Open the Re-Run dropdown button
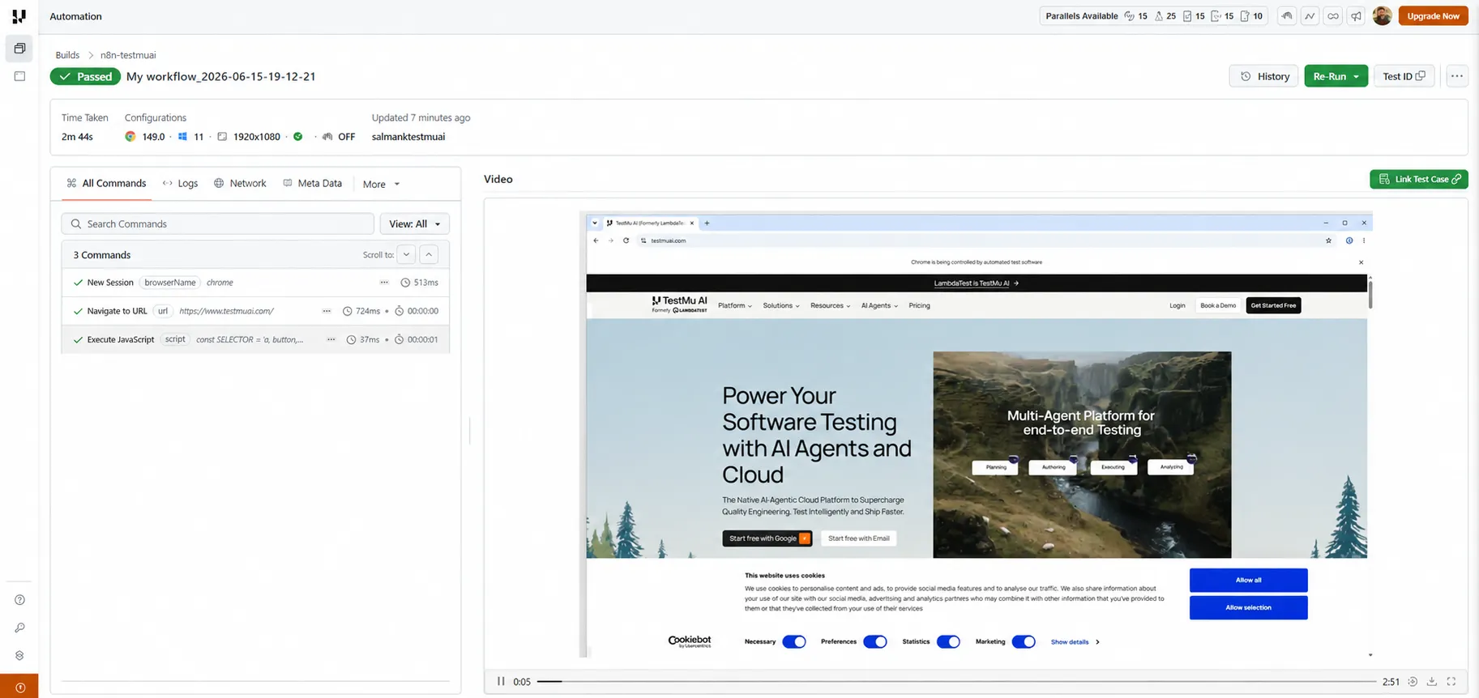The height and width of the screenshot is (698, 1479). tap(1336, 76)
